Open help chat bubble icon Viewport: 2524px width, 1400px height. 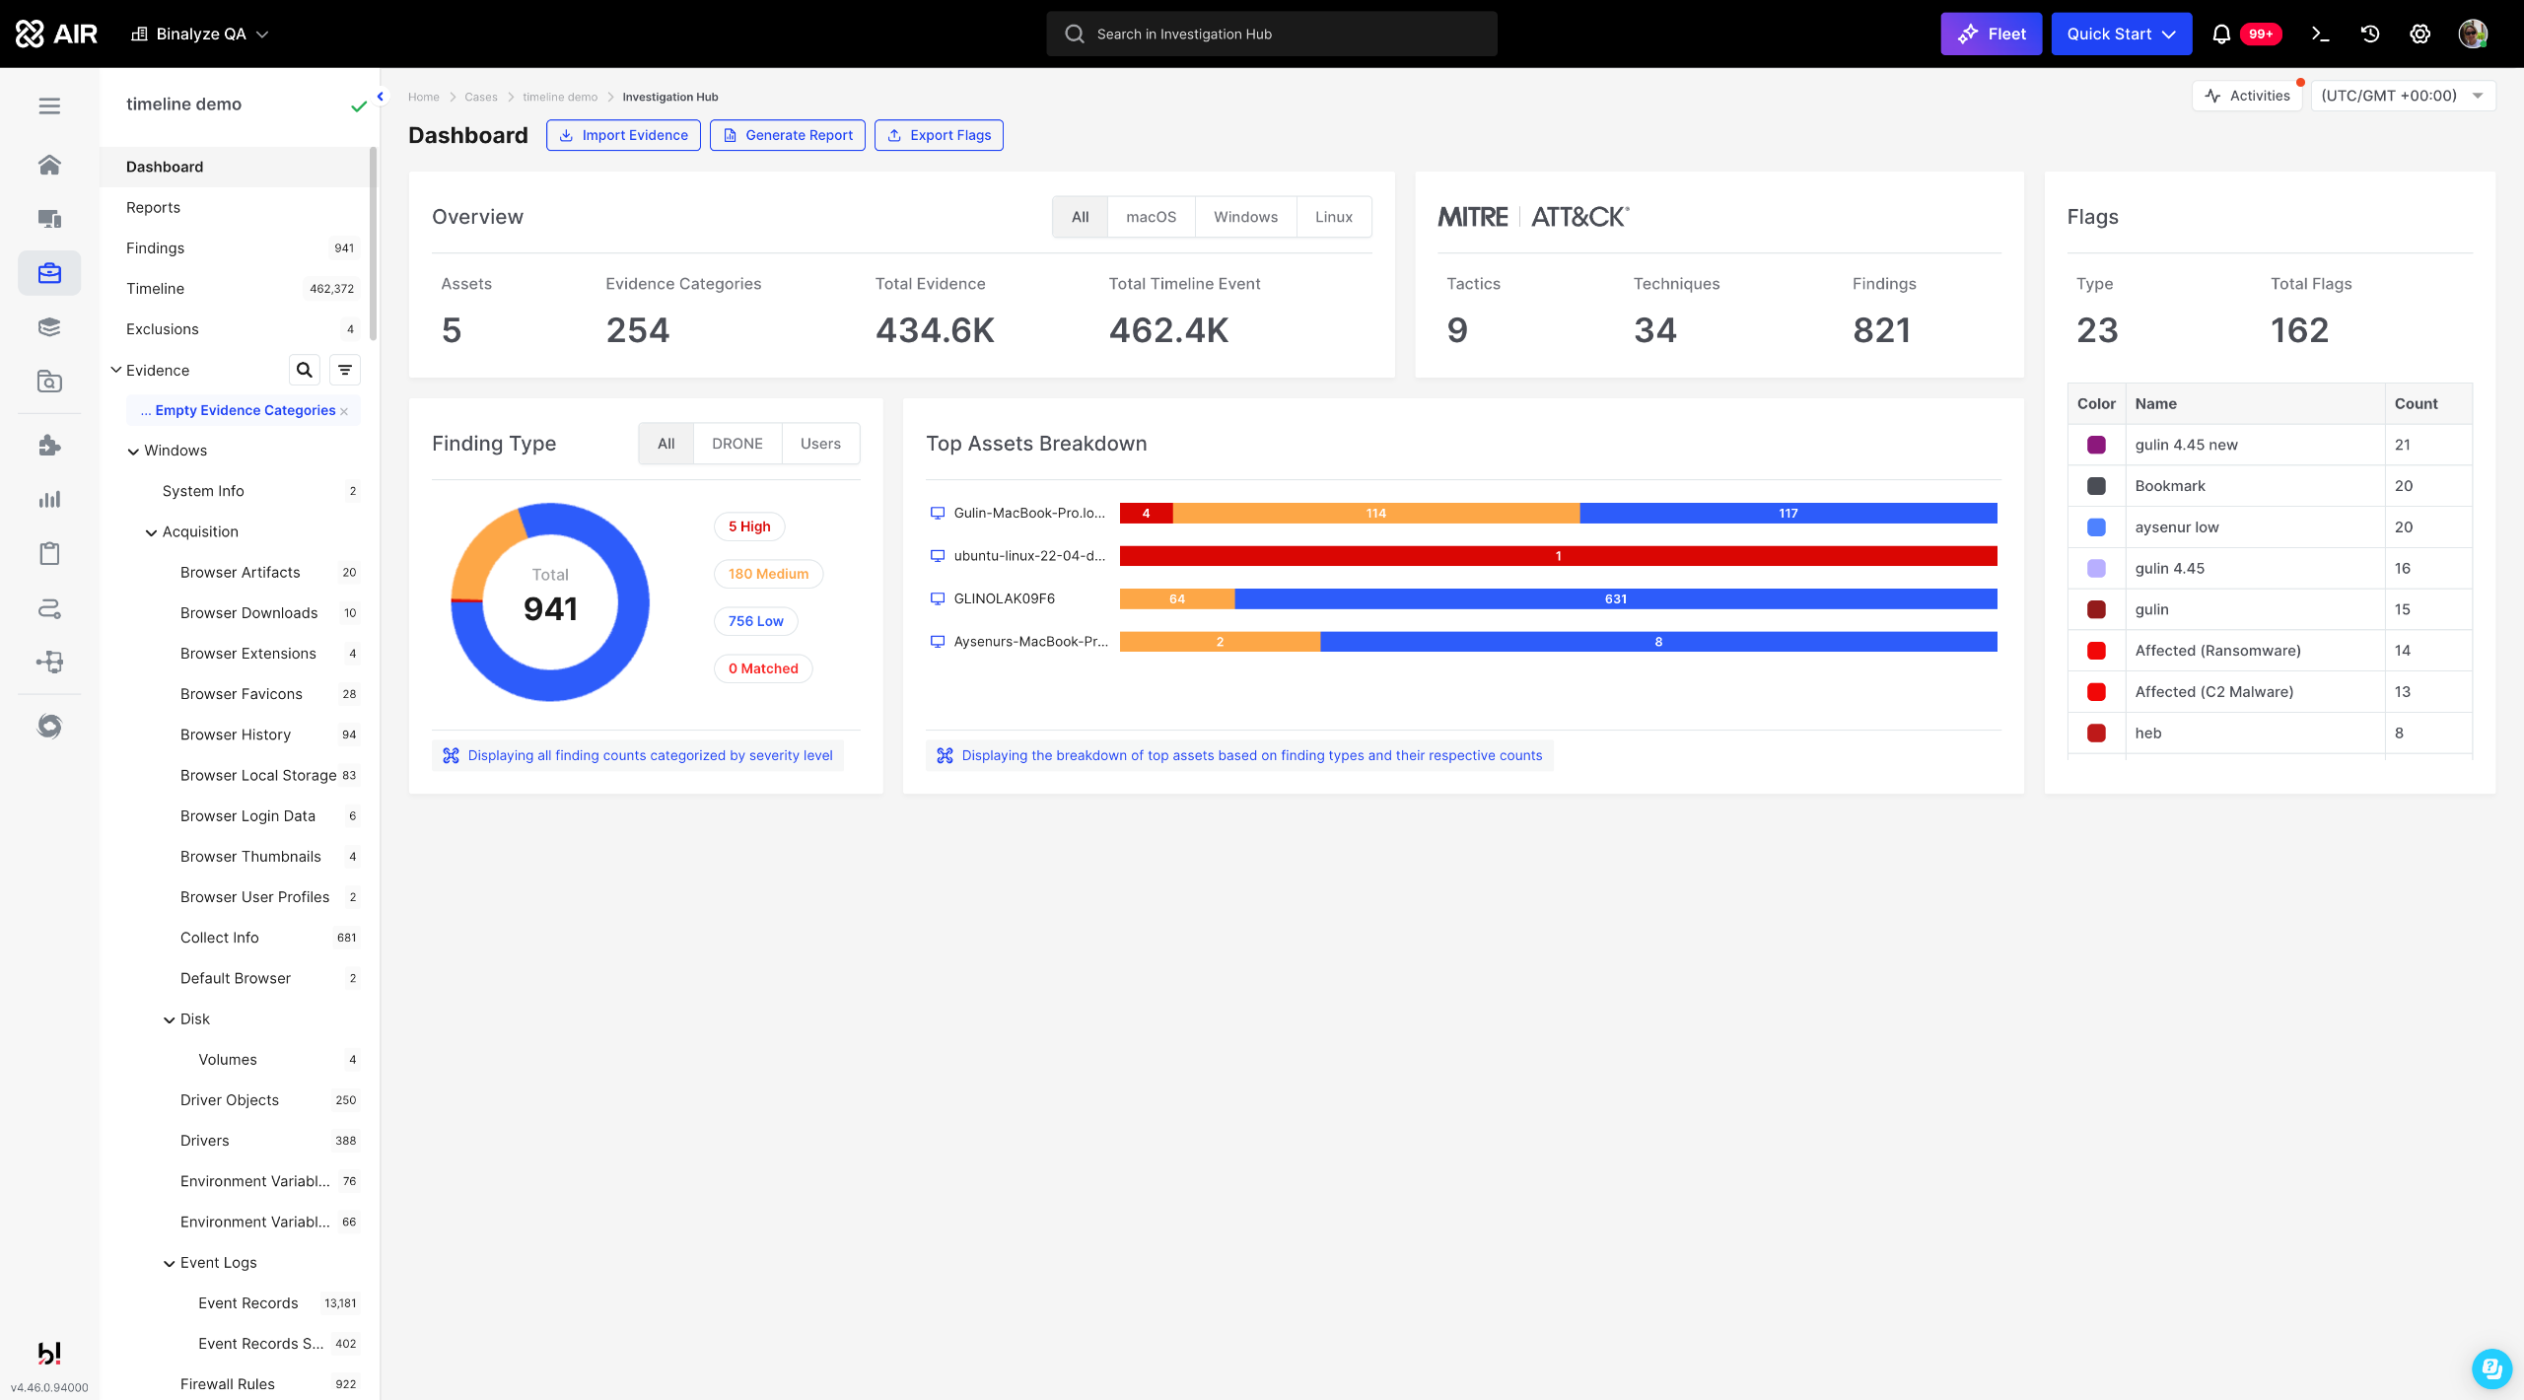2490,1367
